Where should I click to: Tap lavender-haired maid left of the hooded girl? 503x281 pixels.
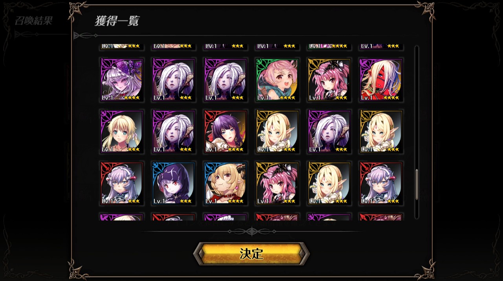pyautogui.click(x=122, y=183)
